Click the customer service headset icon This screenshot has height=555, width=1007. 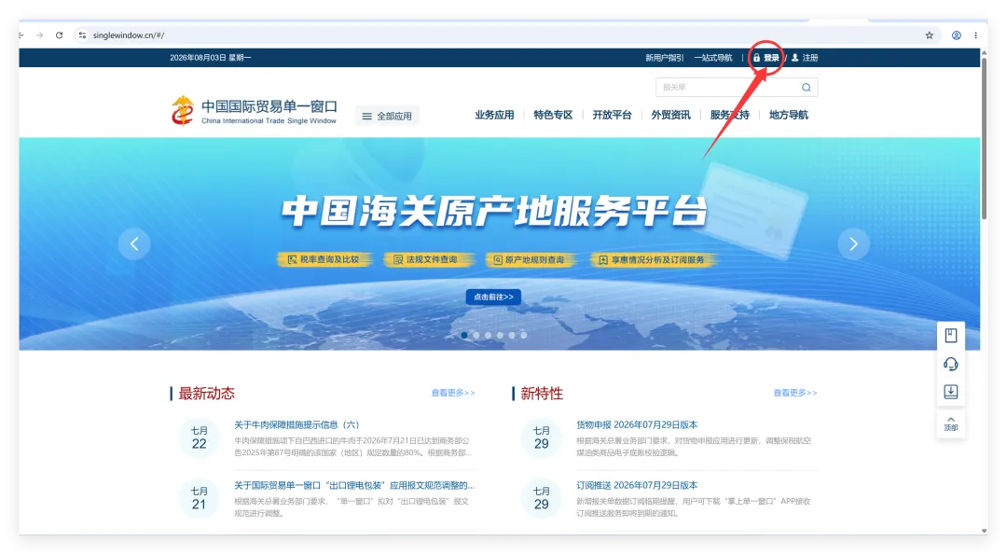(950, 364)
